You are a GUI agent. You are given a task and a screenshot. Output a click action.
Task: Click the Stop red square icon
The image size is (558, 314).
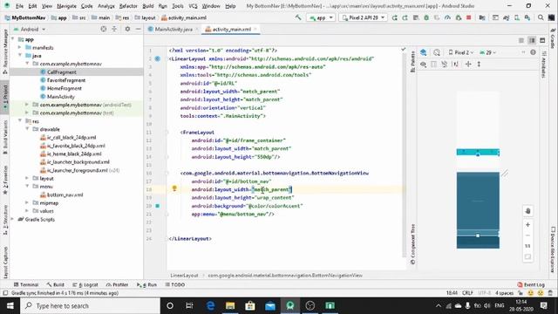pos(469,17)
